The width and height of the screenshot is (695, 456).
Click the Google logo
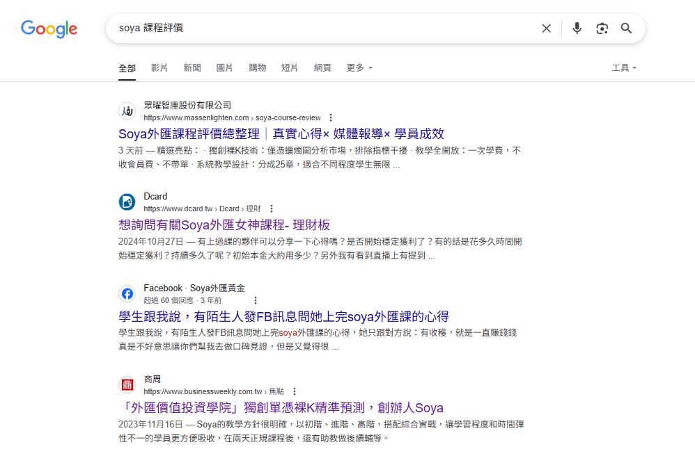tap(49, 28)
